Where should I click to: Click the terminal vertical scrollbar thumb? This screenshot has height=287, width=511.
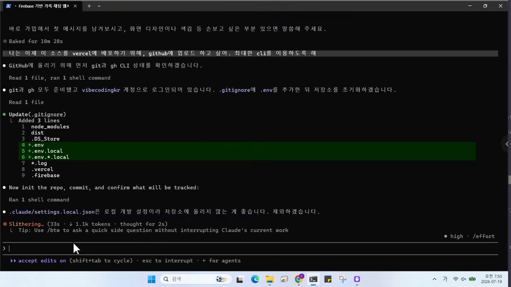[x=509, y=180]
